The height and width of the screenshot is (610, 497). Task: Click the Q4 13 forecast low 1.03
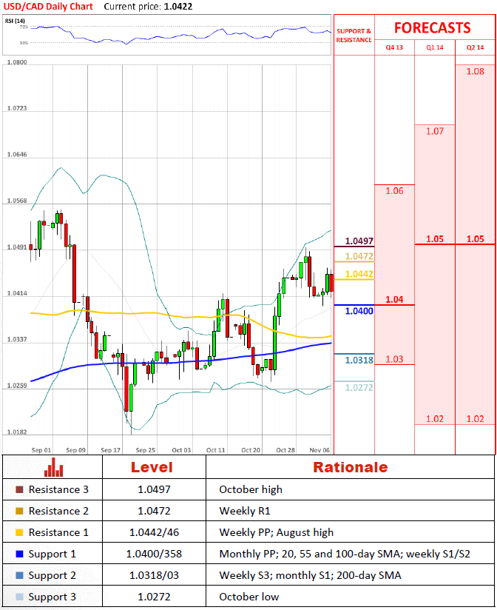click(394, 359)
